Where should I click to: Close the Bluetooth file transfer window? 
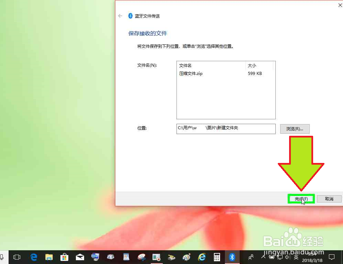[340, 5]
